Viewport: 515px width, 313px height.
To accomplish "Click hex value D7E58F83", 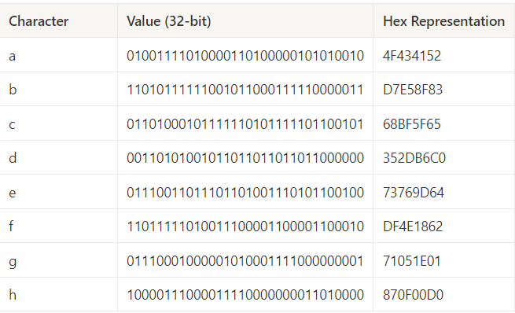I will tap(413, 90).
